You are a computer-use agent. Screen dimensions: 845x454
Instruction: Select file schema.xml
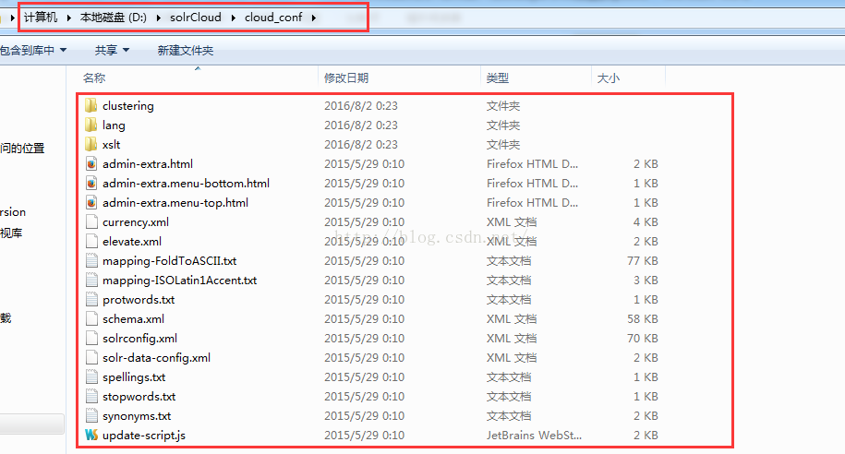point(134,319)
